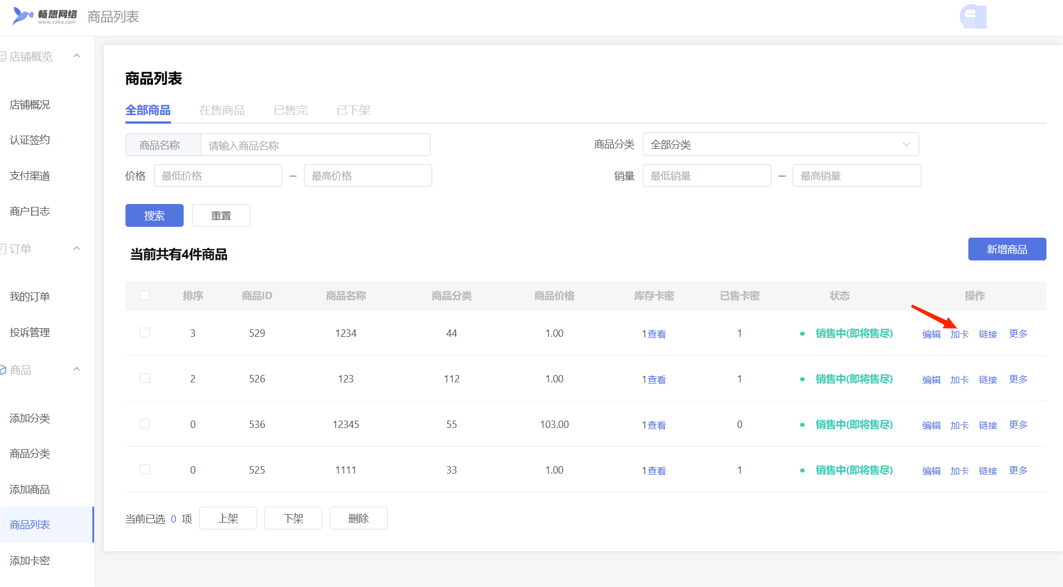Viewport: 1063px width, 587px height.
Task: Open 添加商品 in the sidebar
Action: tap(30, 490)
